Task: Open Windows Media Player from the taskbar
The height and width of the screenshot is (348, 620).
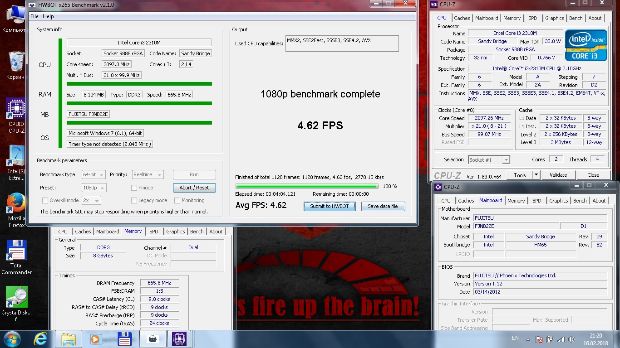Action: click(96, 339)
